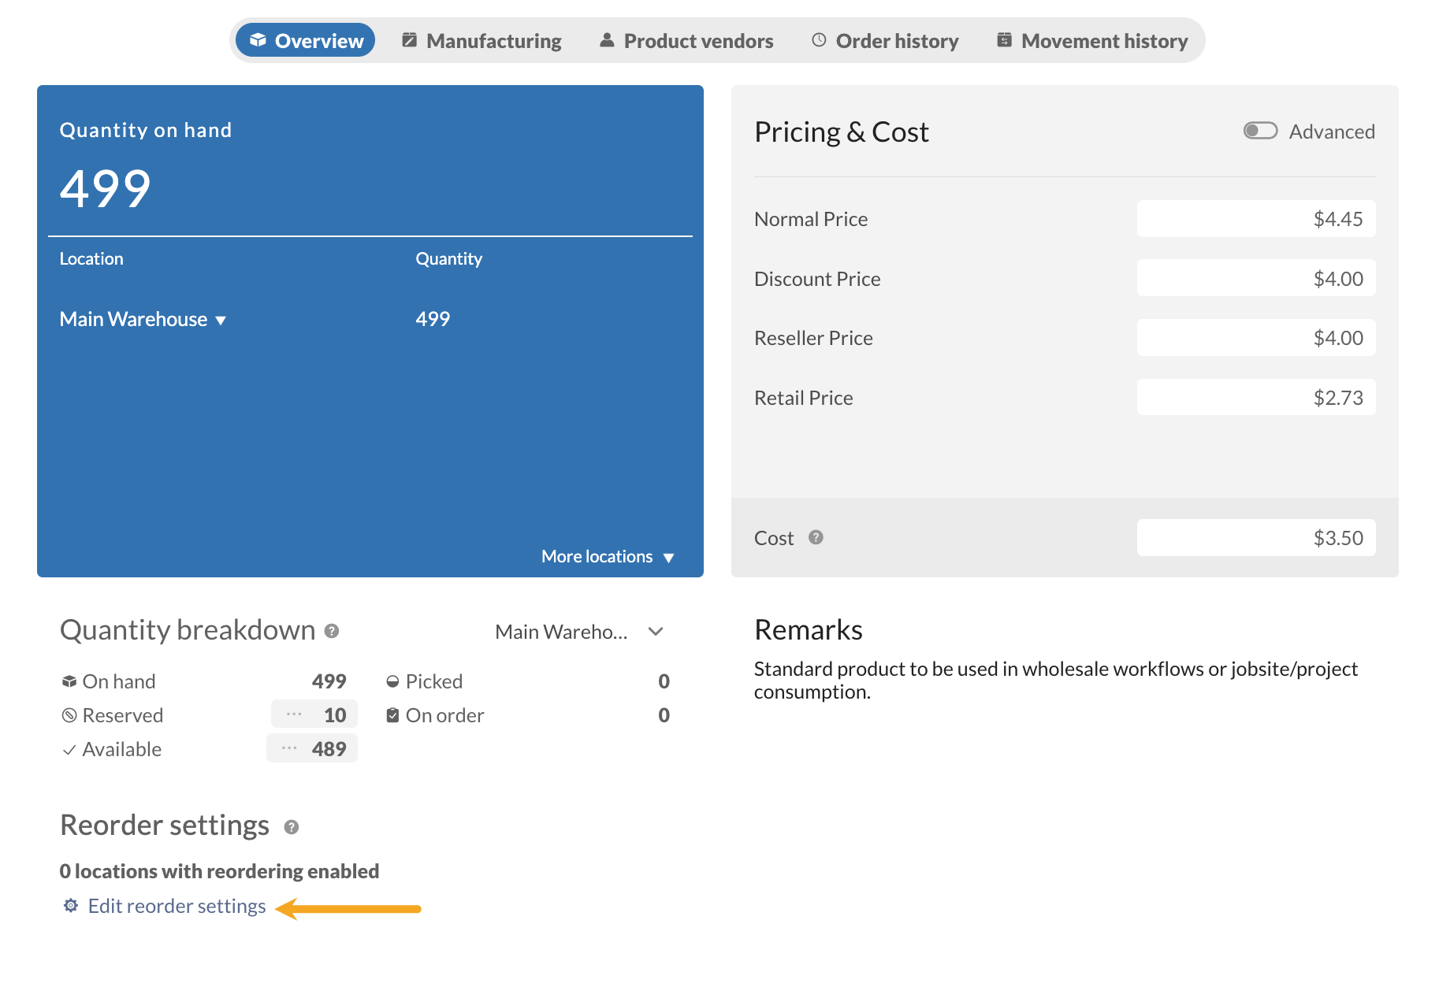
Task: Click the Reserved quantity ellipsis icon
Action: 294,714
